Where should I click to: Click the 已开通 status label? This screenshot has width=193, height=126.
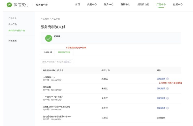[x=57, y=36]
